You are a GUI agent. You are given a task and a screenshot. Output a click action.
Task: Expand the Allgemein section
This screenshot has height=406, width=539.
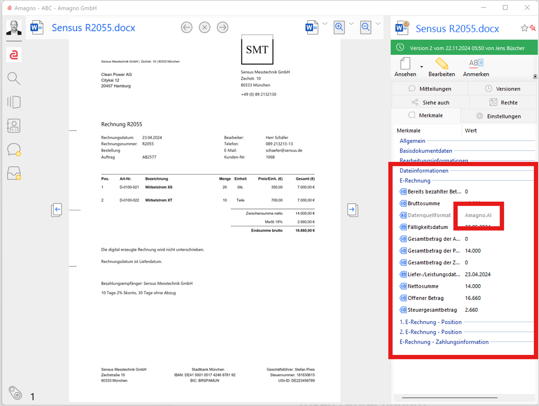(x=412, y=141)
